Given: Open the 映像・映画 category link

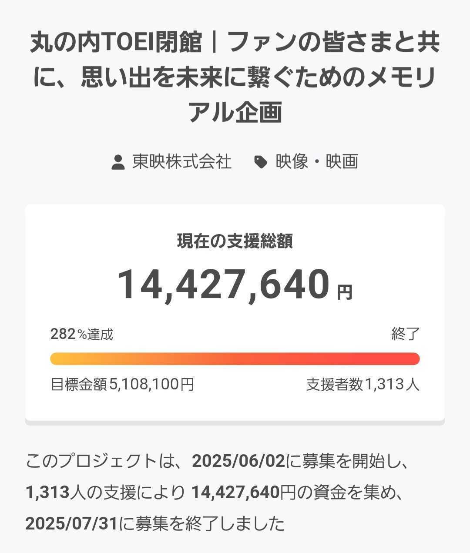Looking at the screenshot, I should click(317, 162).
